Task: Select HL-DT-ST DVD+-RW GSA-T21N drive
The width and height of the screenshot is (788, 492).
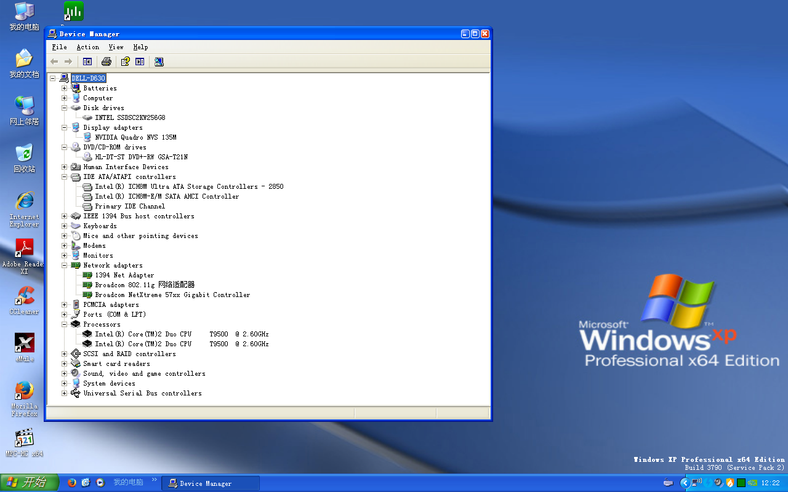Action: (141, 157)
